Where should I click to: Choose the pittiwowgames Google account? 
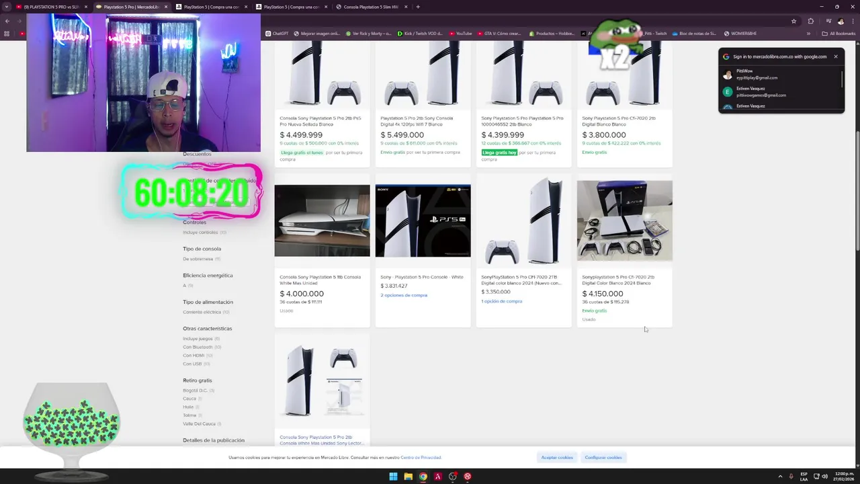779,91
